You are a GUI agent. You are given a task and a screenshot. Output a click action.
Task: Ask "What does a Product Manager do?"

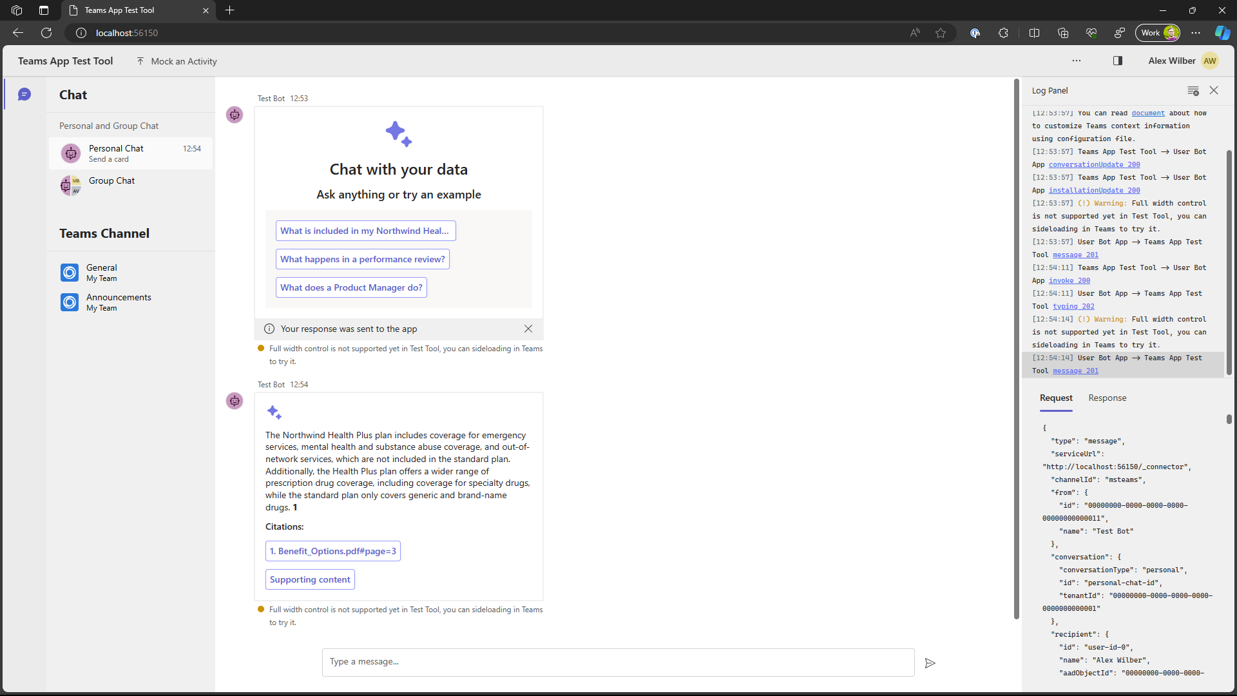pyautogui.click(x=351, y=287)
